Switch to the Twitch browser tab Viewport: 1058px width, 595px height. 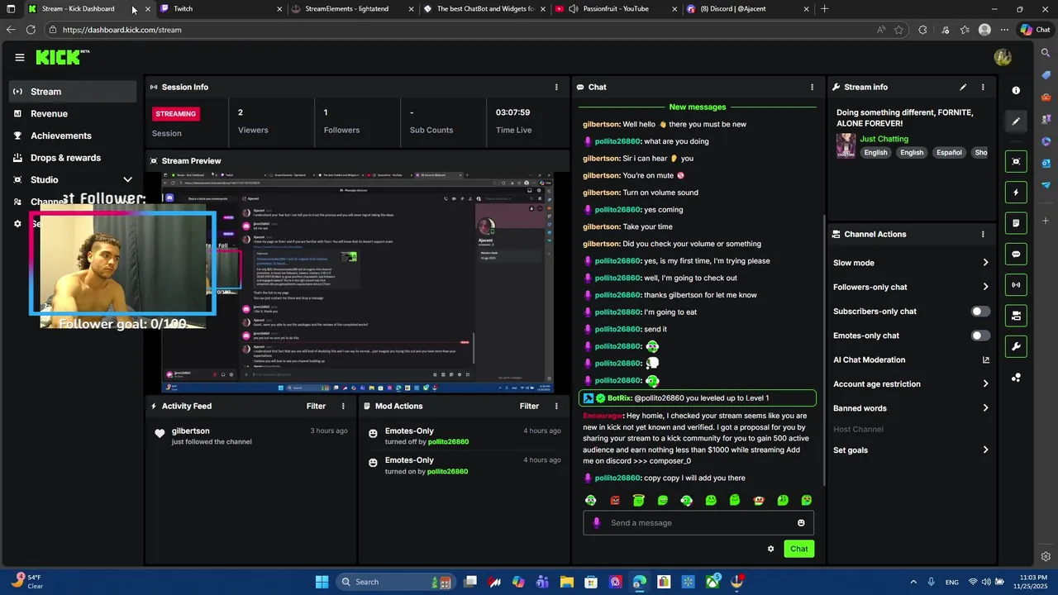220,9
